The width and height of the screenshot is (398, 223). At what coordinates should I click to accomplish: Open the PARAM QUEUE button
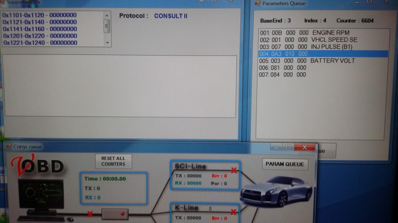pos(285,164)
